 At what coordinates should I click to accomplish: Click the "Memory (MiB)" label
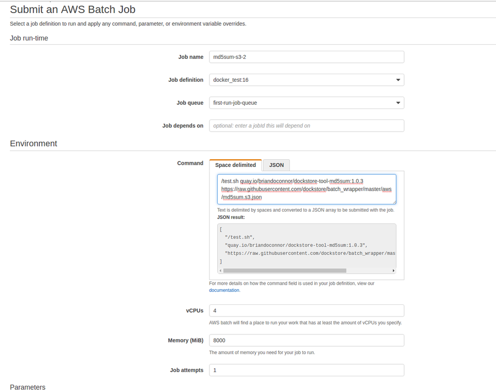coord(186,340)
